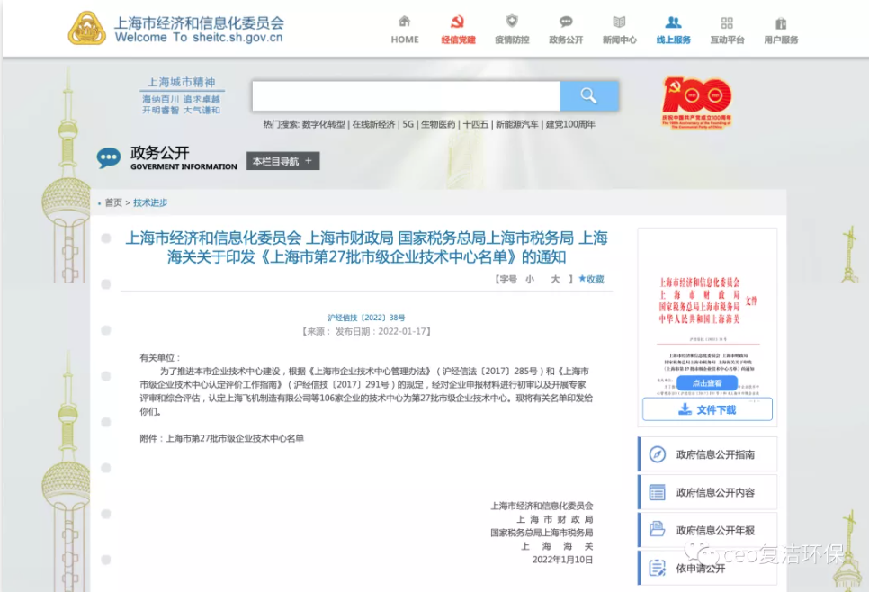Open 政务公开 speech bubble nav icon
This screenshot has width=869, height=592.
click(566, 22)
